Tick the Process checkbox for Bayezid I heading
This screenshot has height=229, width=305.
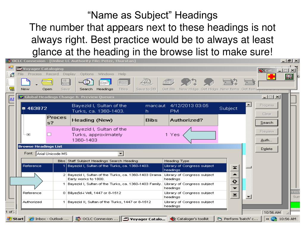49,134
